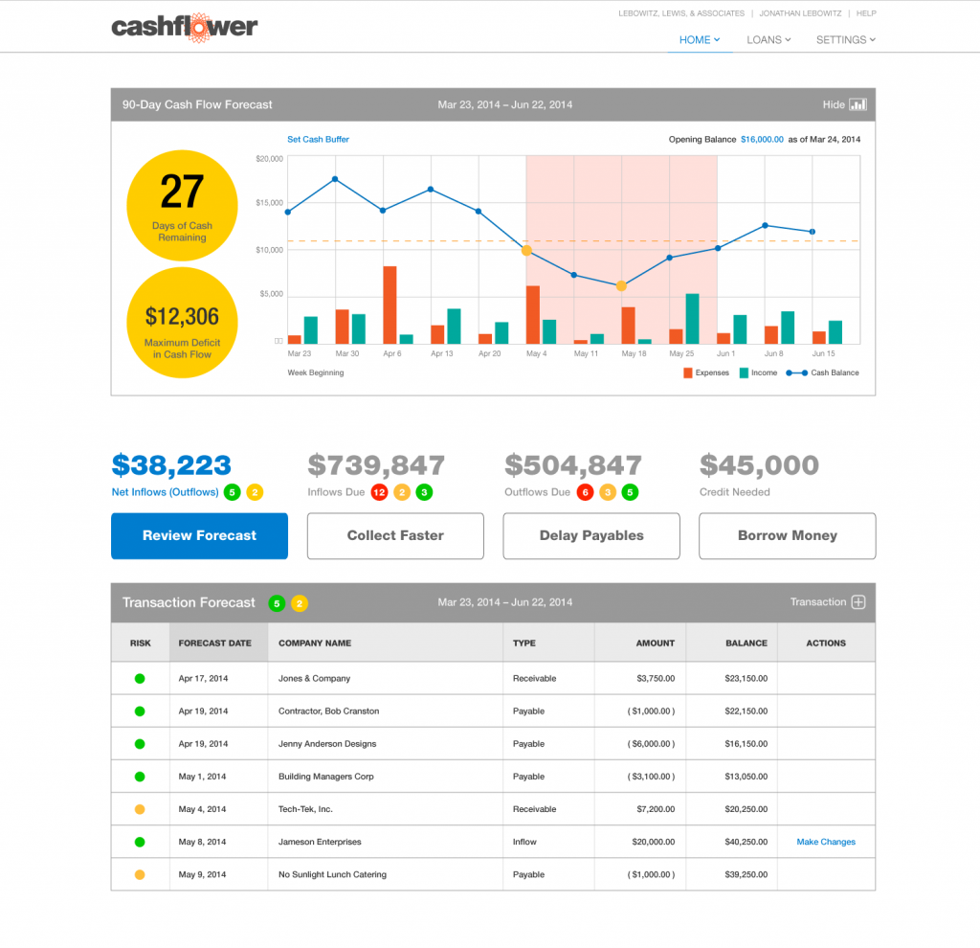Screen dimensions: 980x948
Task: Click the green risk dot for Jones & Company
Action: point(140,678)
